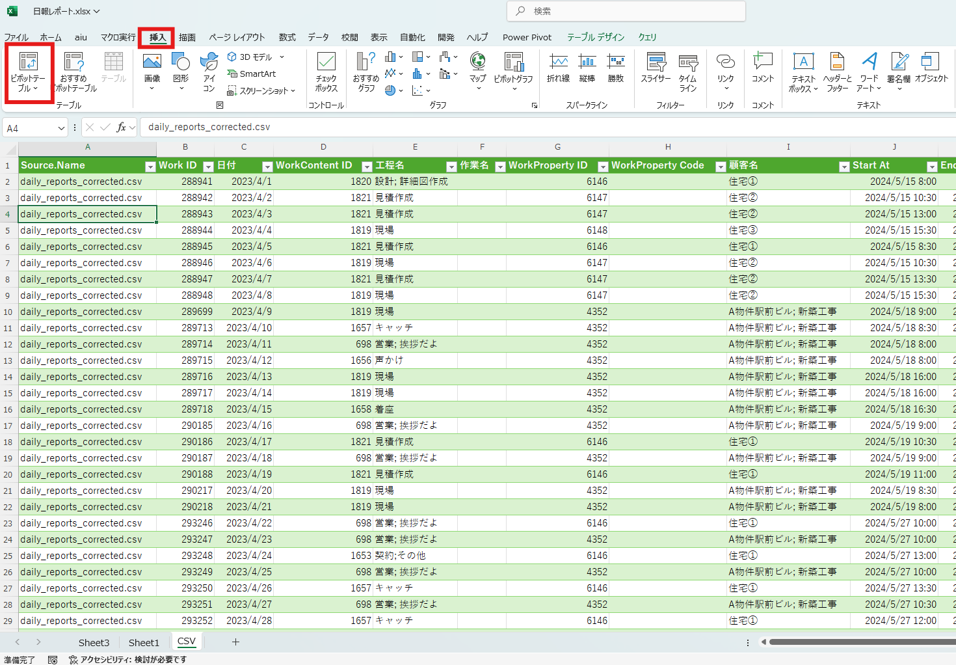Switch to the ページ レイアウト tab
The width and height of the screenshot is (956, 665).
237,37
